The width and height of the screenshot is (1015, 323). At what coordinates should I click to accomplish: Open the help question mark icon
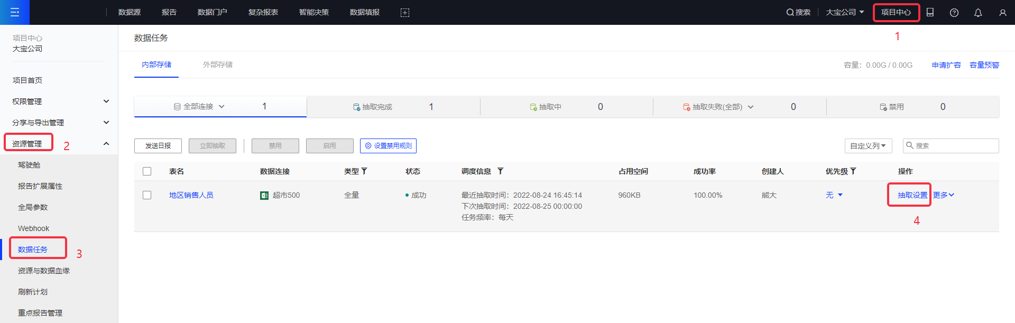tap(954, 13)
